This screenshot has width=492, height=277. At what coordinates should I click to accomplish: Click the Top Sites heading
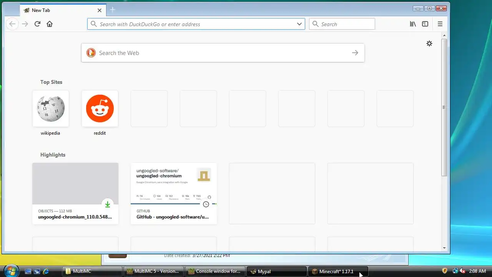click(51, 82)
